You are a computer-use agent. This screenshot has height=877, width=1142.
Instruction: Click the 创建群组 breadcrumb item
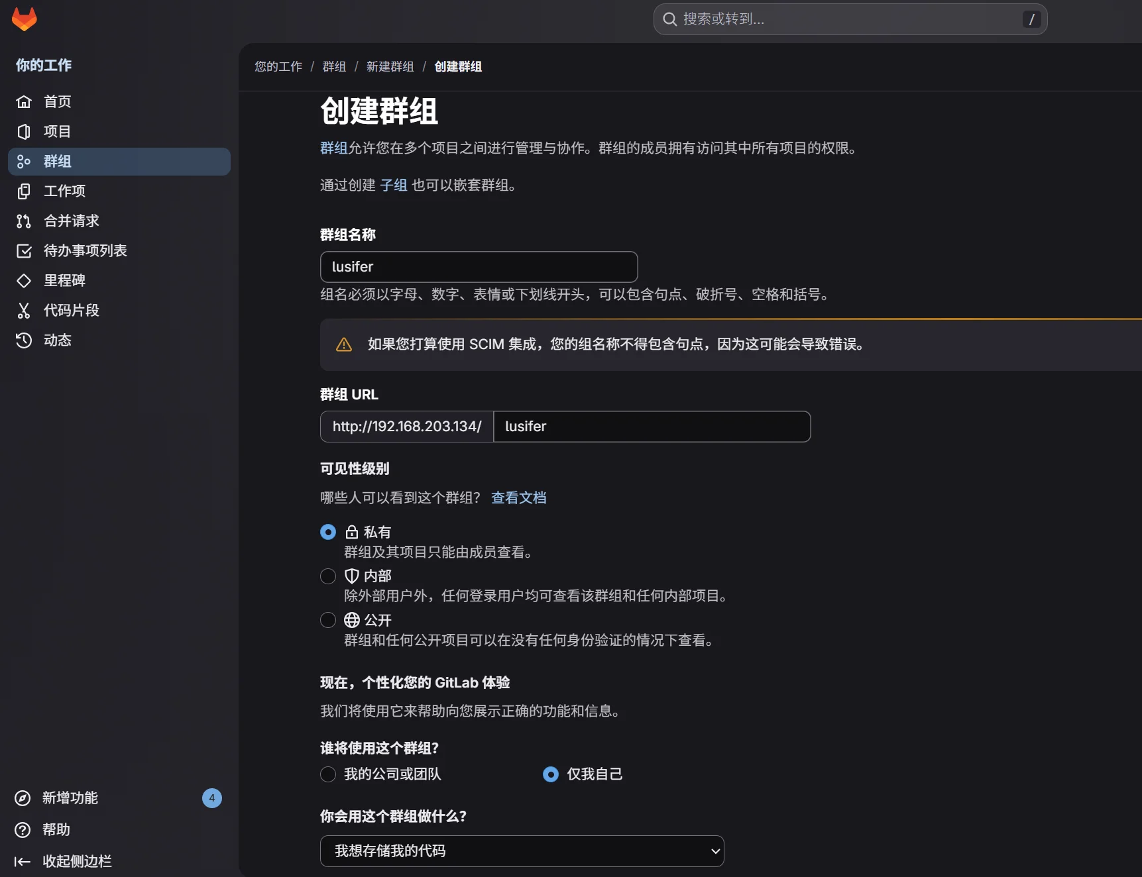click(458, 66)
